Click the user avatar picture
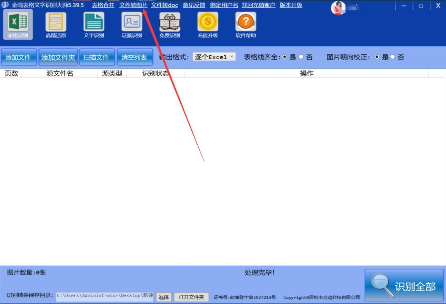 pos(338,8)
